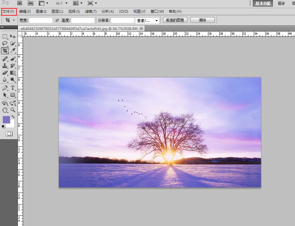This screenshot has height=226, width=295.
Task: Choose the Horizontal Type tool
Action: 13,88
